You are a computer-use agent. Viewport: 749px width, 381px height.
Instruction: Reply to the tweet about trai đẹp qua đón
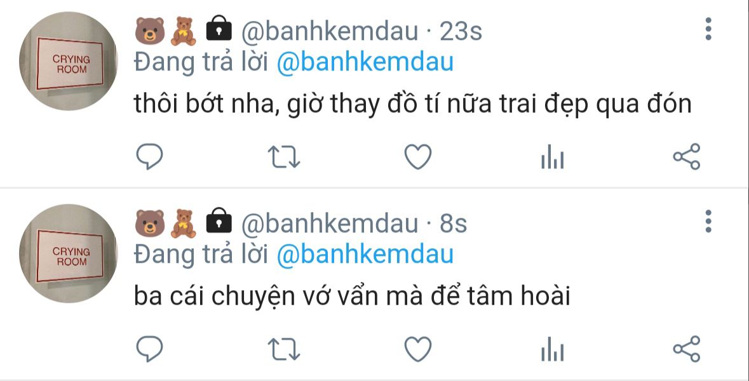click(149, 157)
